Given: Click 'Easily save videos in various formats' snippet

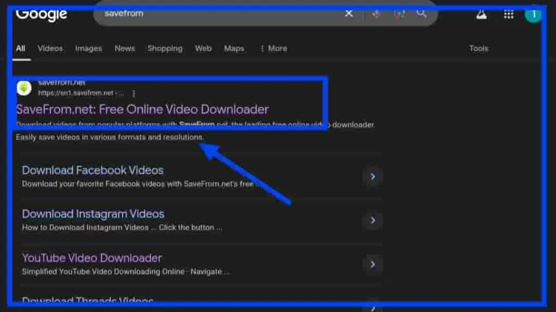Looking at the screenshot, I should (110, 137).
